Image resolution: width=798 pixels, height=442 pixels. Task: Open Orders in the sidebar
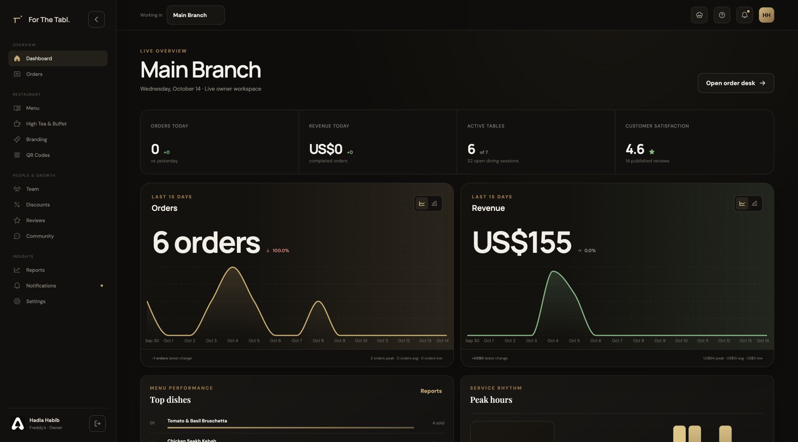coord(58,74)
